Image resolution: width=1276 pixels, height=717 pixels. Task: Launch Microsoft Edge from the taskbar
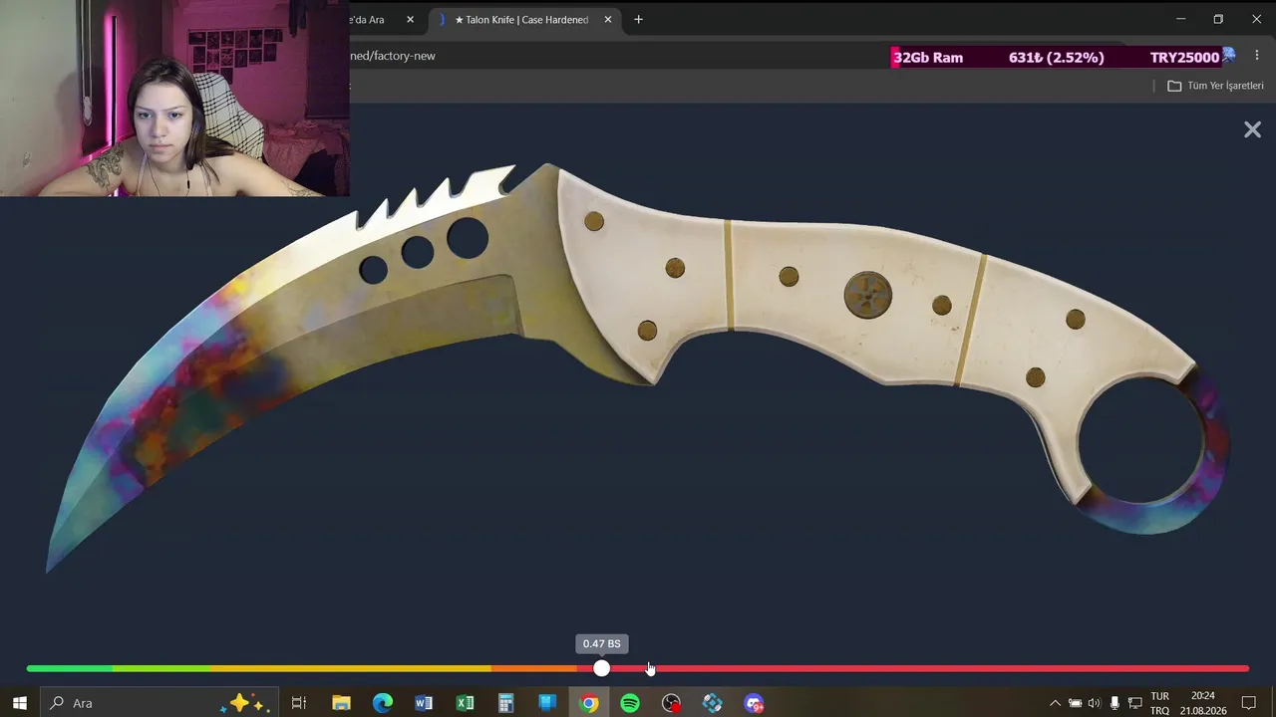[383, 703]
